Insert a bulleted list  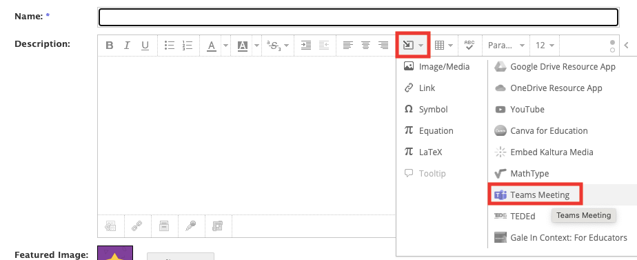tap(170, 46)
